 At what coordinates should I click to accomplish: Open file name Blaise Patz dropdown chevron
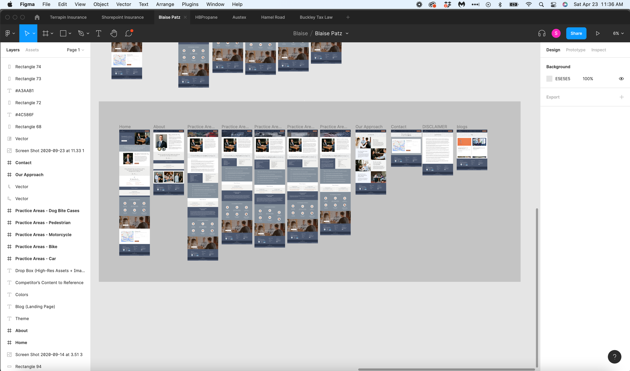(x=347, y=33)
